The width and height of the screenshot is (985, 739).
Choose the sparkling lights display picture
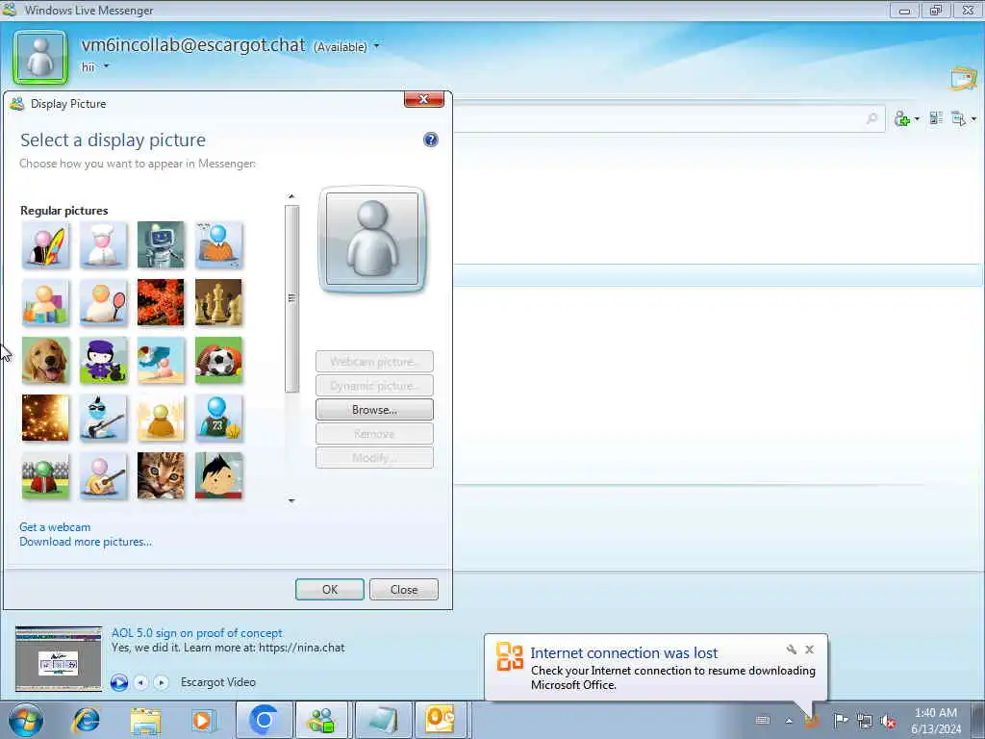[x=45, y=419]
